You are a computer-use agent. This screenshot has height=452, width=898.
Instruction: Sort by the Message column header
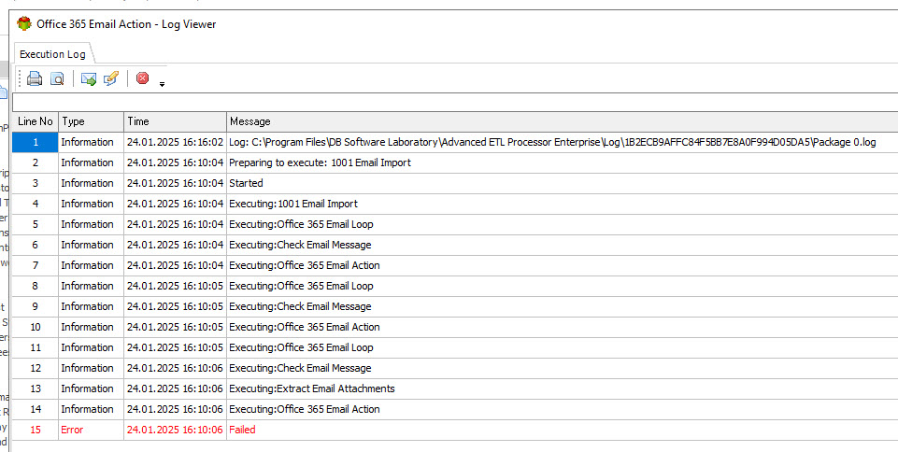click(563, 121)
